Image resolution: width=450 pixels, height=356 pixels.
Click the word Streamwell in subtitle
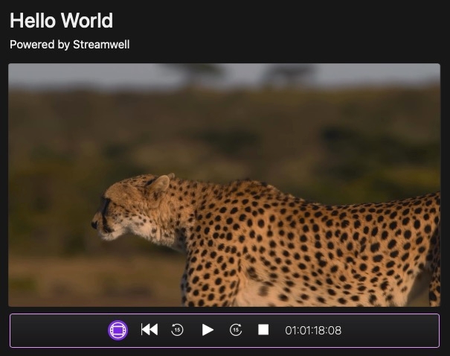101,45
